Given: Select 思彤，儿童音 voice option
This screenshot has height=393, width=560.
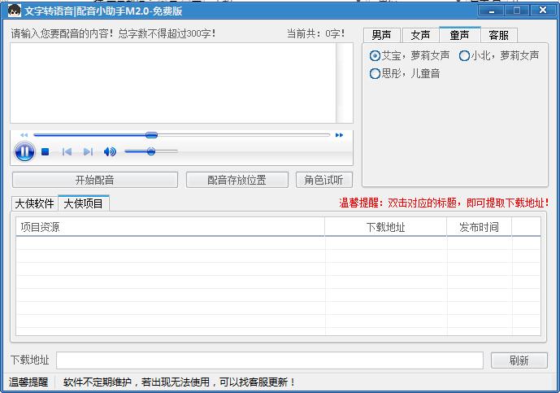Looking at the screenshot, I should [x=375, y=74].
